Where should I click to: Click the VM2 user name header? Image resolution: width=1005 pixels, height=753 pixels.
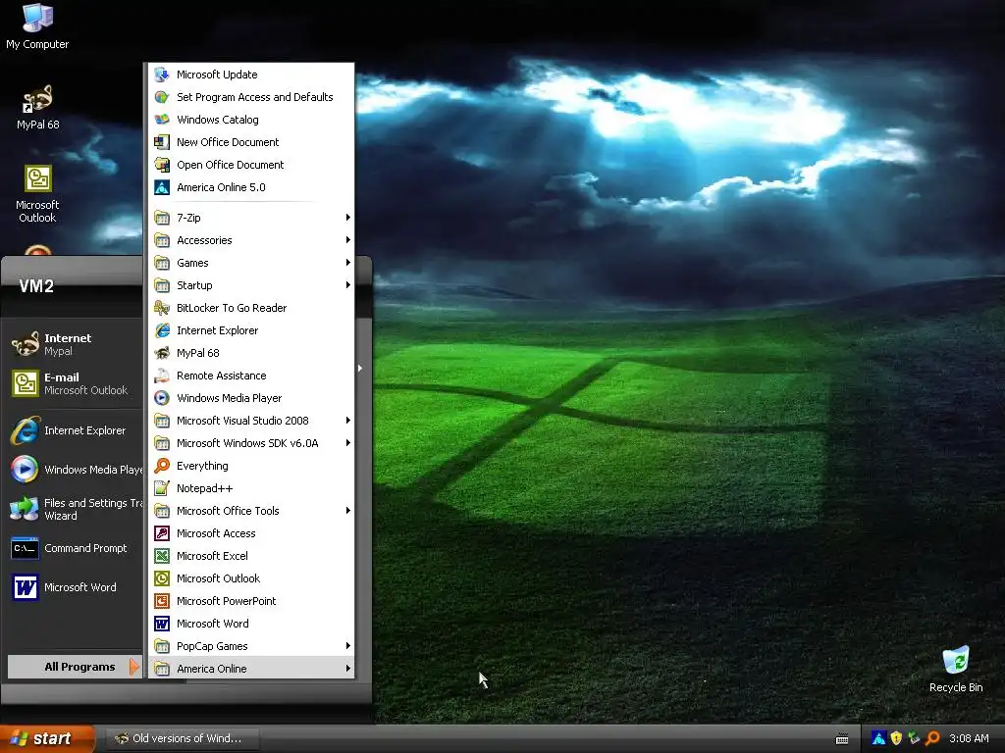36,285
